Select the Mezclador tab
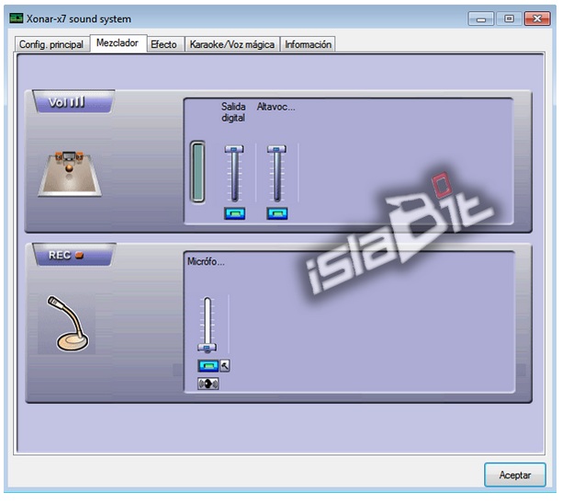This screenshot has width=562, height=504. click(118, 43)
